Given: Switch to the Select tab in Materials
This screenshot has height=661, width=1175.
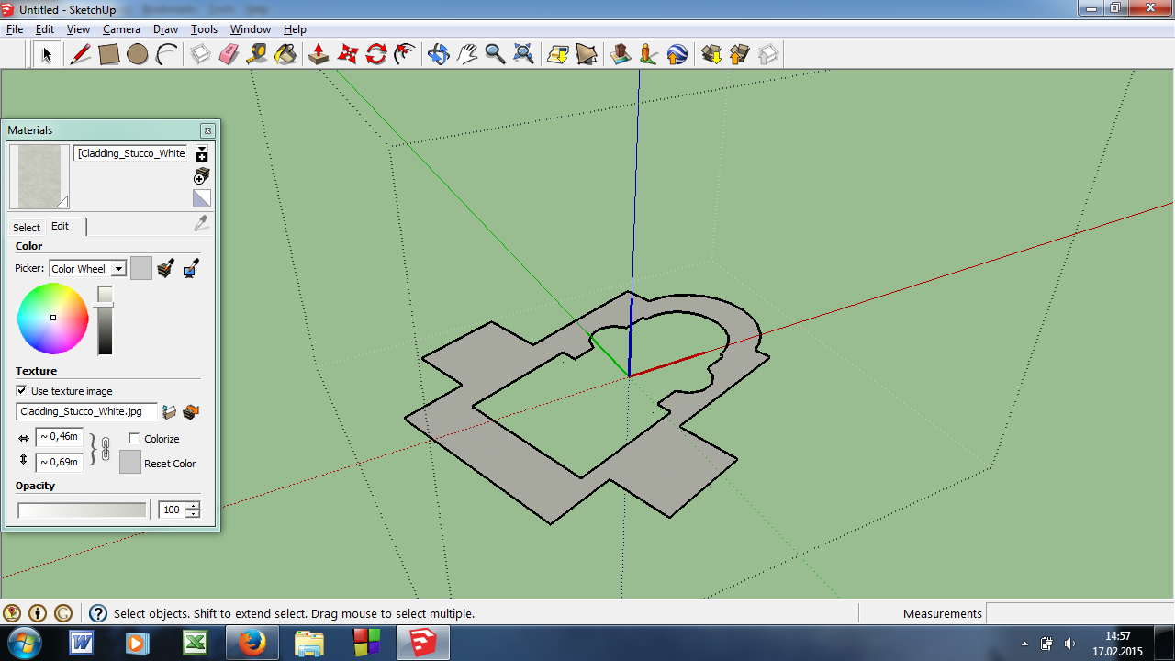Looking at the screenshot, I should click(26, 227).
